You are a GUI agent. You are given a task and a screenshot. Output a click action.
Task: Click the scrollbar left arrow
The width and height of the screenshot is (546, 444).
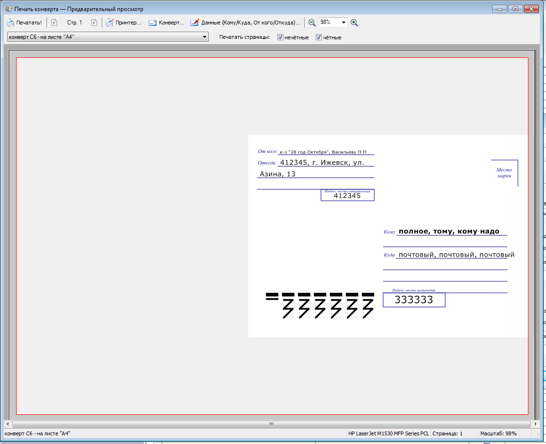(7, 424)
